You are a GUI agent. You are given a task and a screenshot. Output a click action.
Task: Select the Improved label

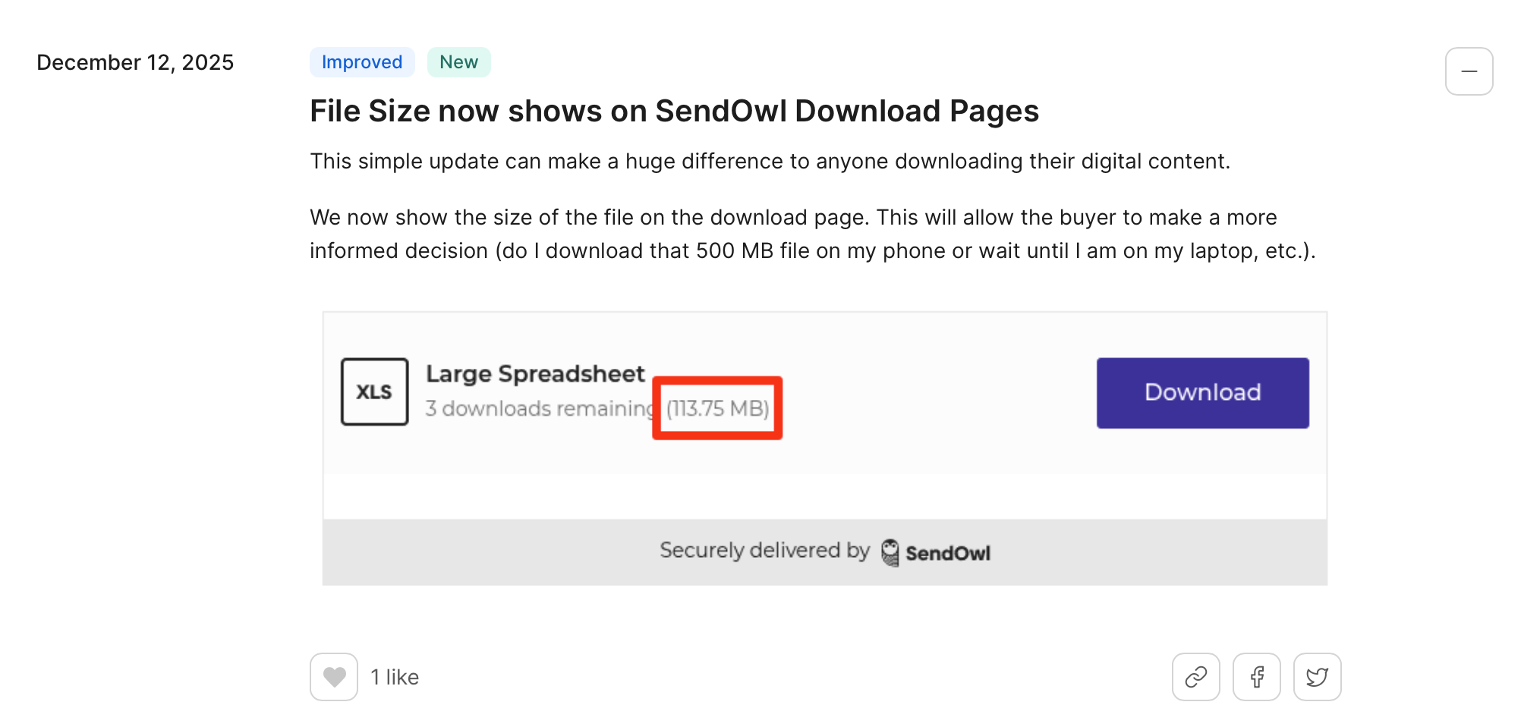(x=362, y=61)
